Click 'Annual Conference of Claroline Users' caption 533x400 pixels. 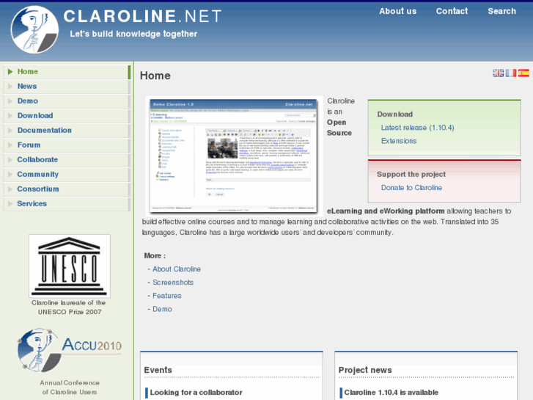(x=70, y=388)
